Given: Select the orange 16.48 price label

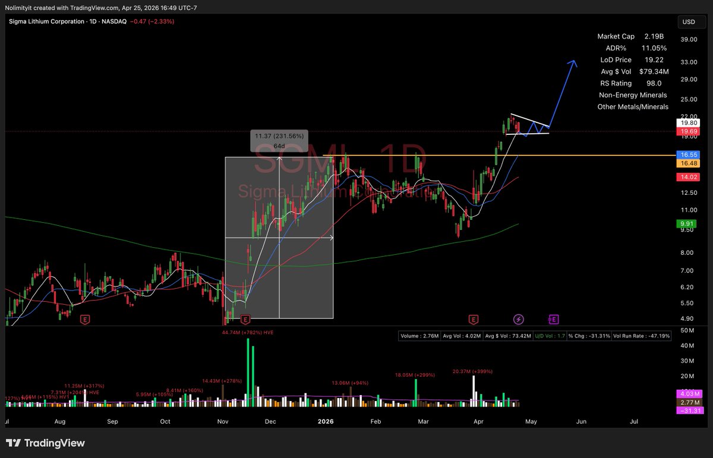Looking at the screenshot, I should pos(688,162).
